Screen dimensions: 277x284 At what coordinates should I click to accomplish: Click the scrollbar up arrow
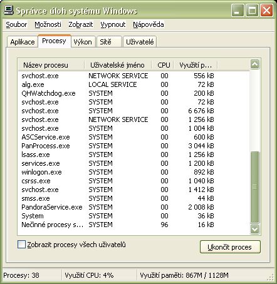(255, 64)
